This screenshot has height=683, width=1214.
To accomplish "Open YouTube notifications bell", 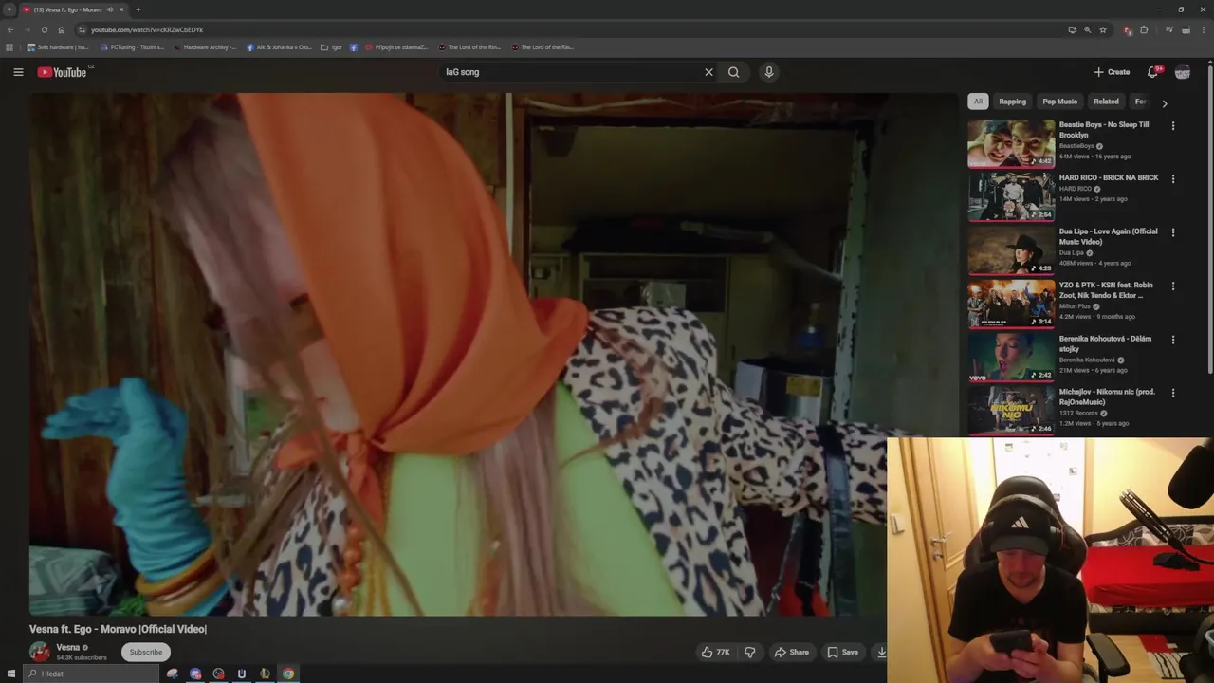I will [x=1153, y=72].
